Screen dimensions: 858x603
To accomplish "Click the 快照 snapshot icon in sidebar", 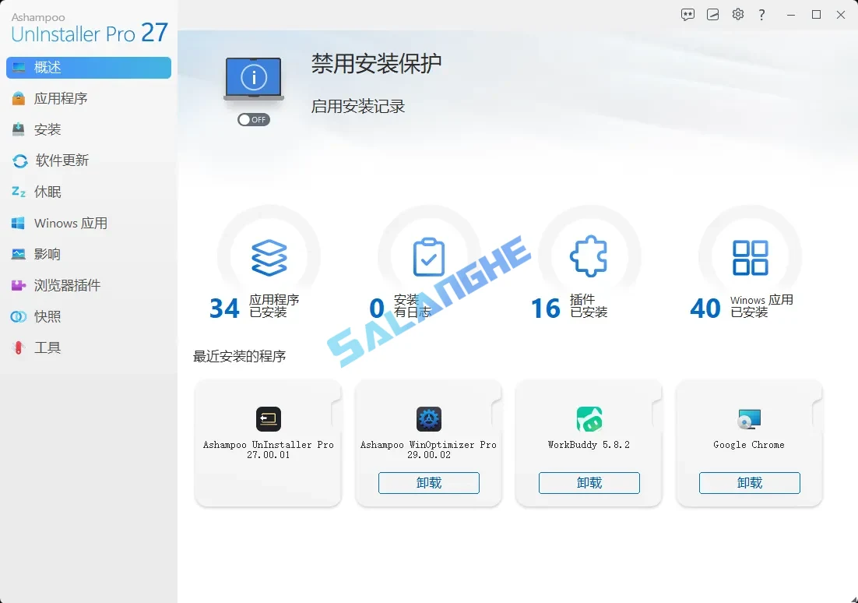I will pyautogui.click(x=19, y=316).
